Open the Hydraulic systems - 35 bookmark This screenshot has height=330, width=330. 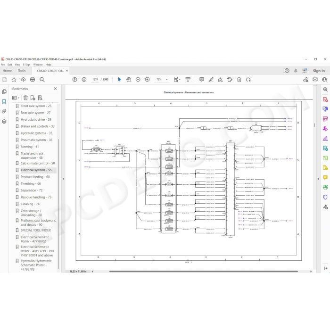click(36, 133)
